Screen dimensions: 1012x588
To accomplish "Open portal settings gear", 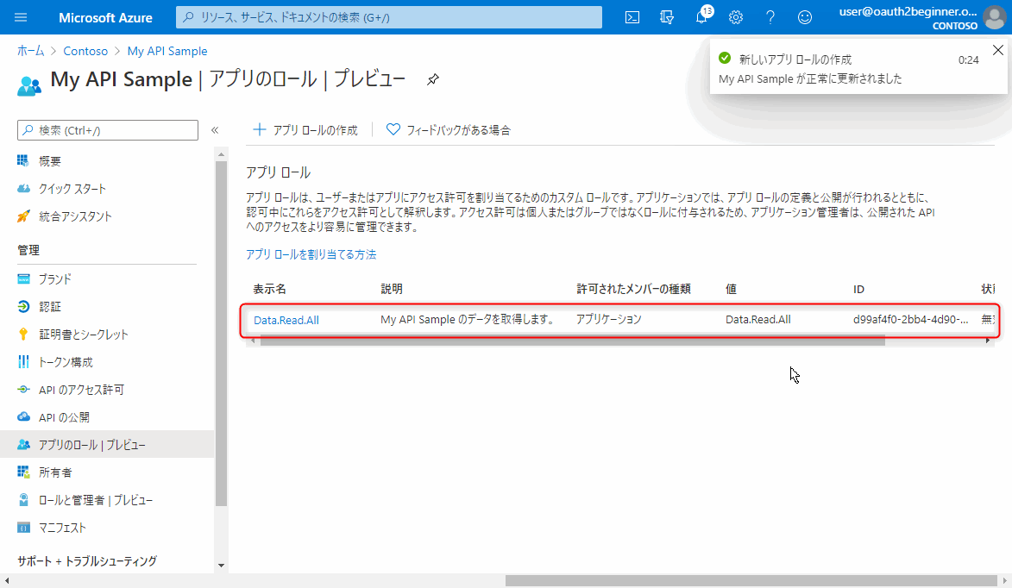I will click(736, 17).
